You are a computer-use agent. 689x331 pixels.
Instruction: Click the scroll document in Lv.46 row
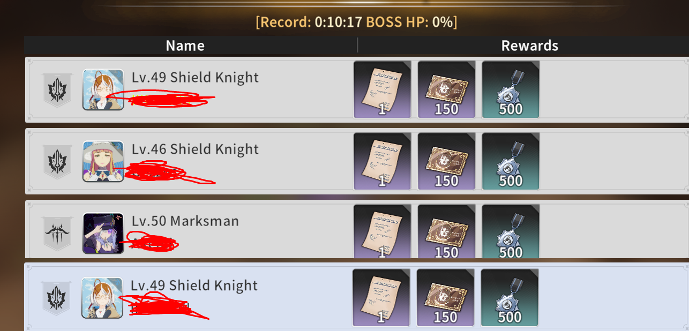pos(382,161)
